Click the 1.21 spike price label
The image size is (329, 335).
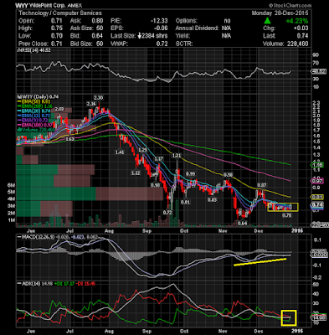(x=177, y=156)
